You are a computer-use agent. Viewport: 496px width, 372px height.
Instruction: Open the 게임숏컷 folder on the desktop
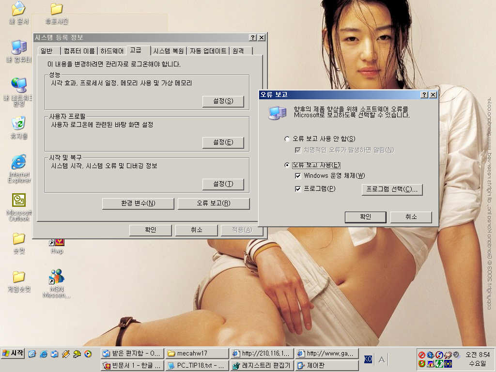point(18,277)
